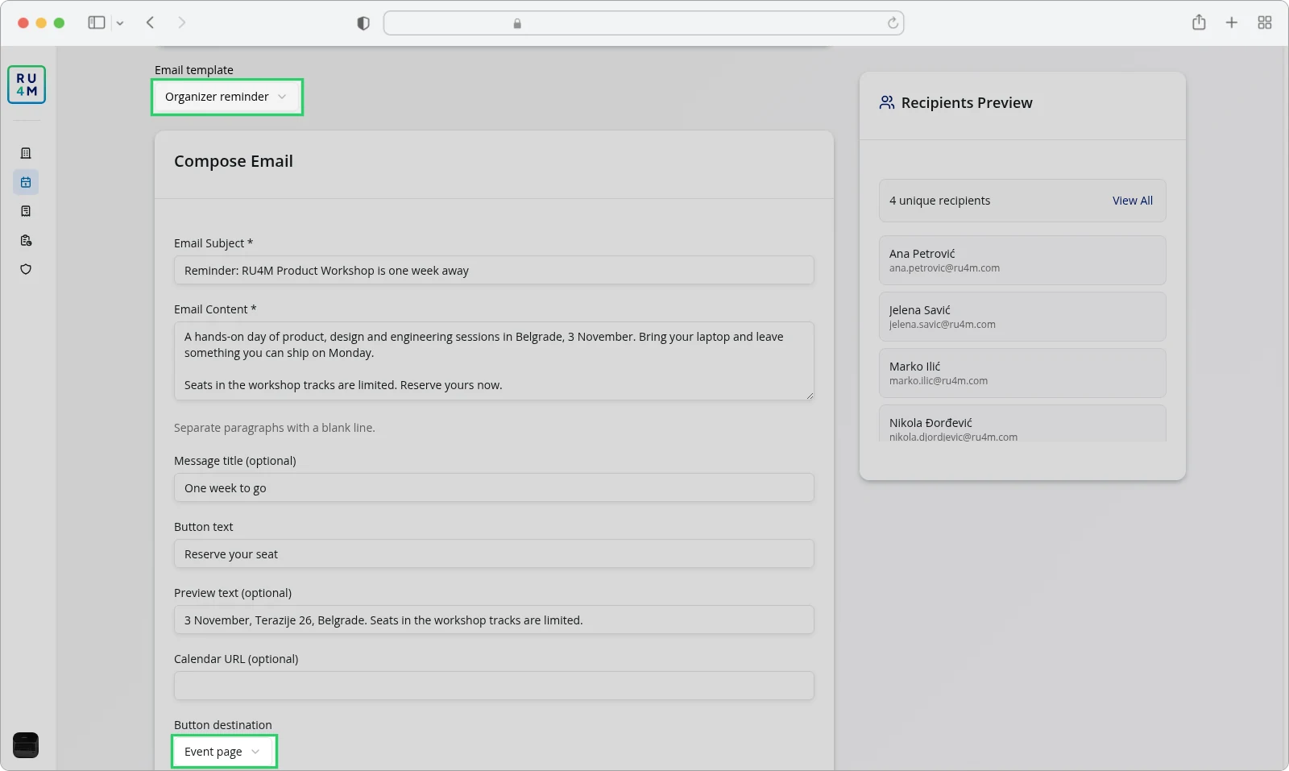Image resolution: width=1289 pixels, height=771 pixels.
Task: Open the Event page button destination dropdown
Action: click(224, 752)
